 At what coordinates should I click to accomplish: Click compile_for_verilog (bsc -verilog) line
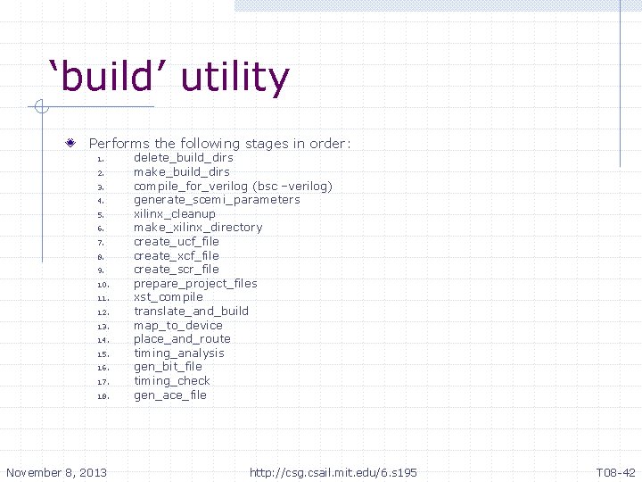click(233, 187)
